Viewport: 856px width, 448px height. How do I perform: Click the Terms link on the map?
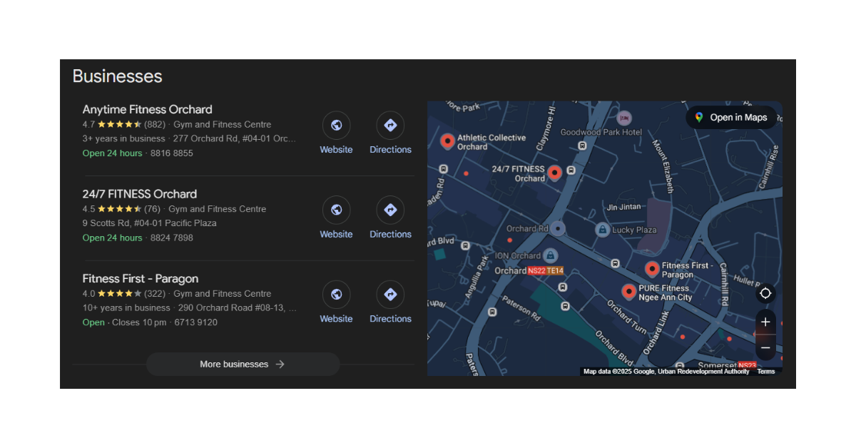pyautogui.click(x=765, y=372)
